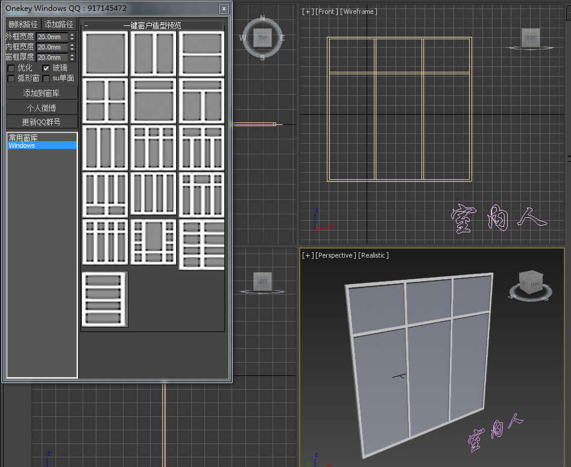Select the three vertical panes window preset
The image size is (571, 467).
[106, 148]
